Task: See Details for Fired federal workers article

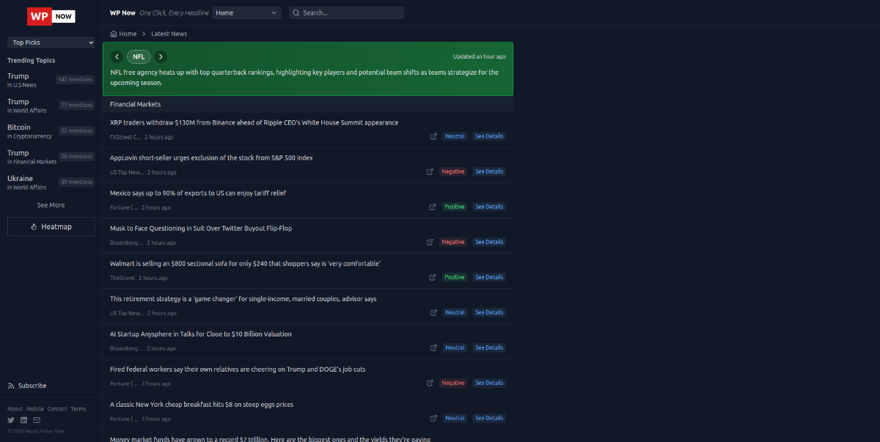Action: click(489, 383)
